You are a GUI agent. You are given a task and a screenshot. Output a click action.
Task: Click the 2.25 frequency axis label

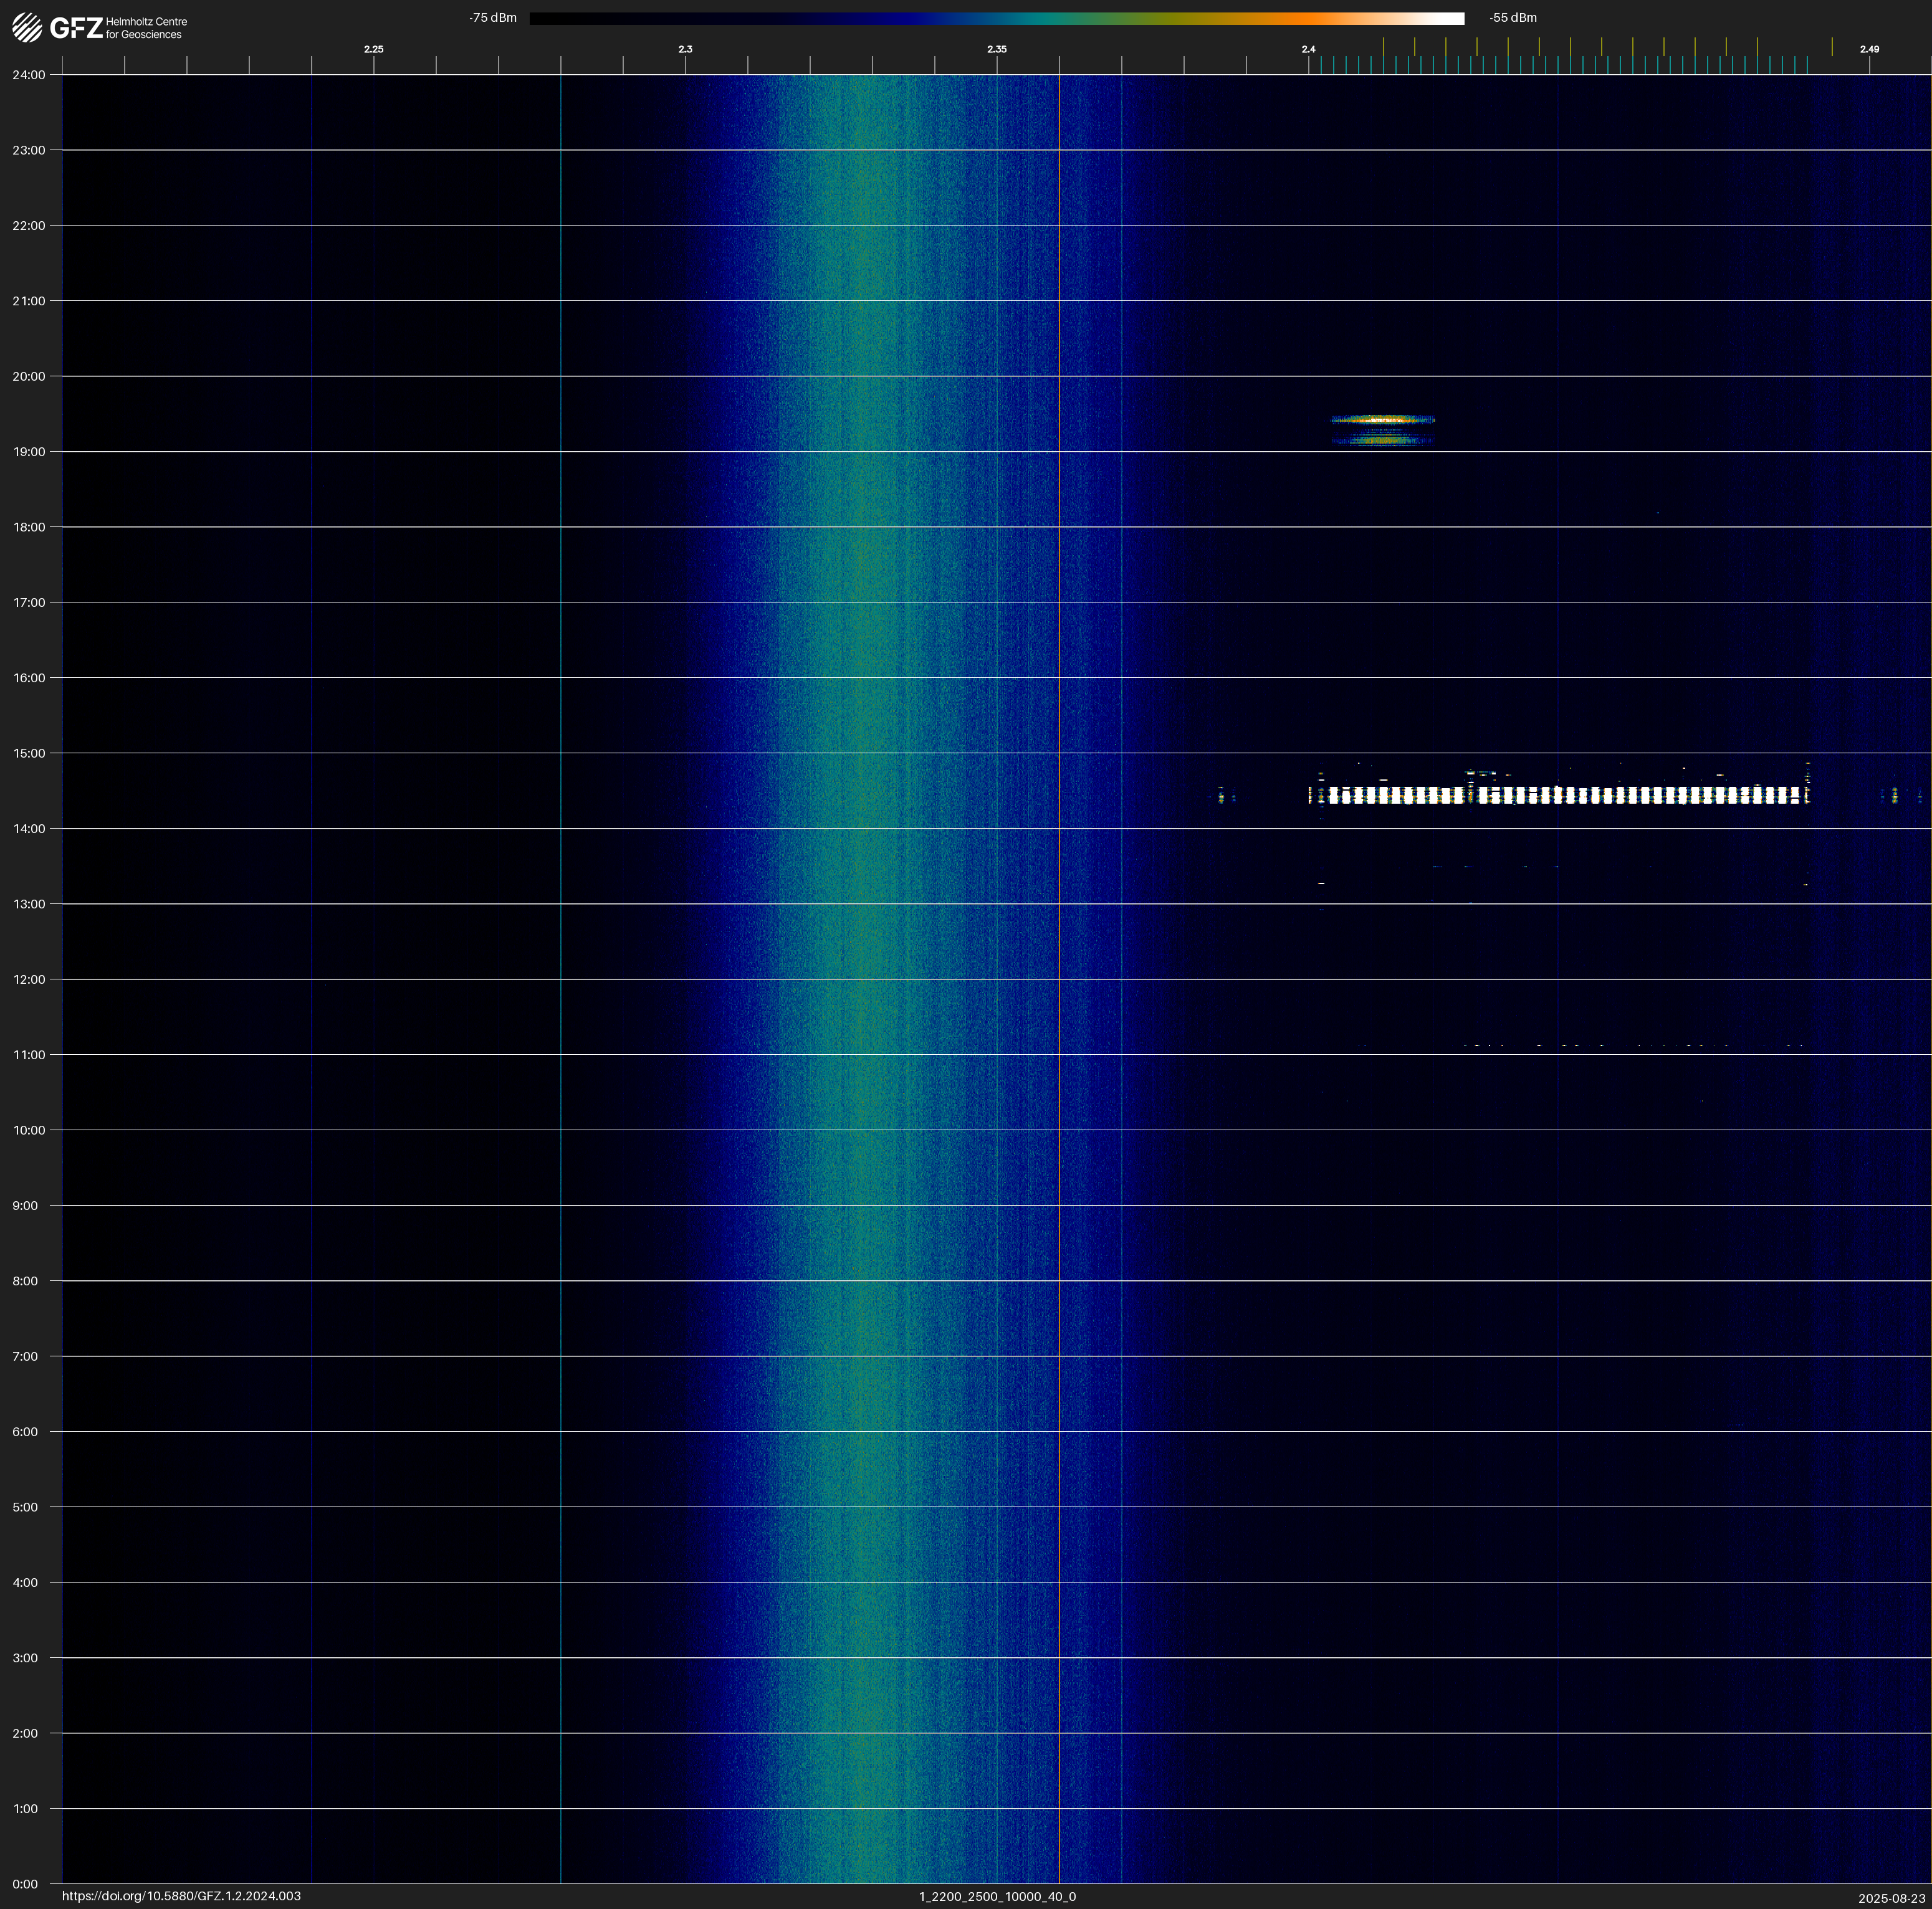click(x=373, y=49)
